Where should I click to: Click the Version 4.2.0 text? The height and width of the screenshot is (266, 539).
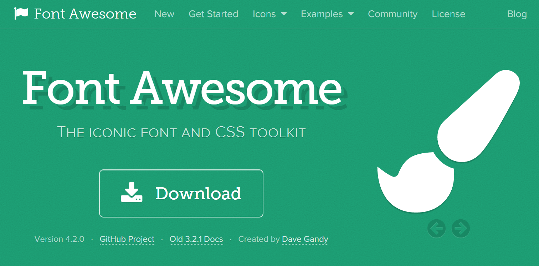[x=60, y=239]
